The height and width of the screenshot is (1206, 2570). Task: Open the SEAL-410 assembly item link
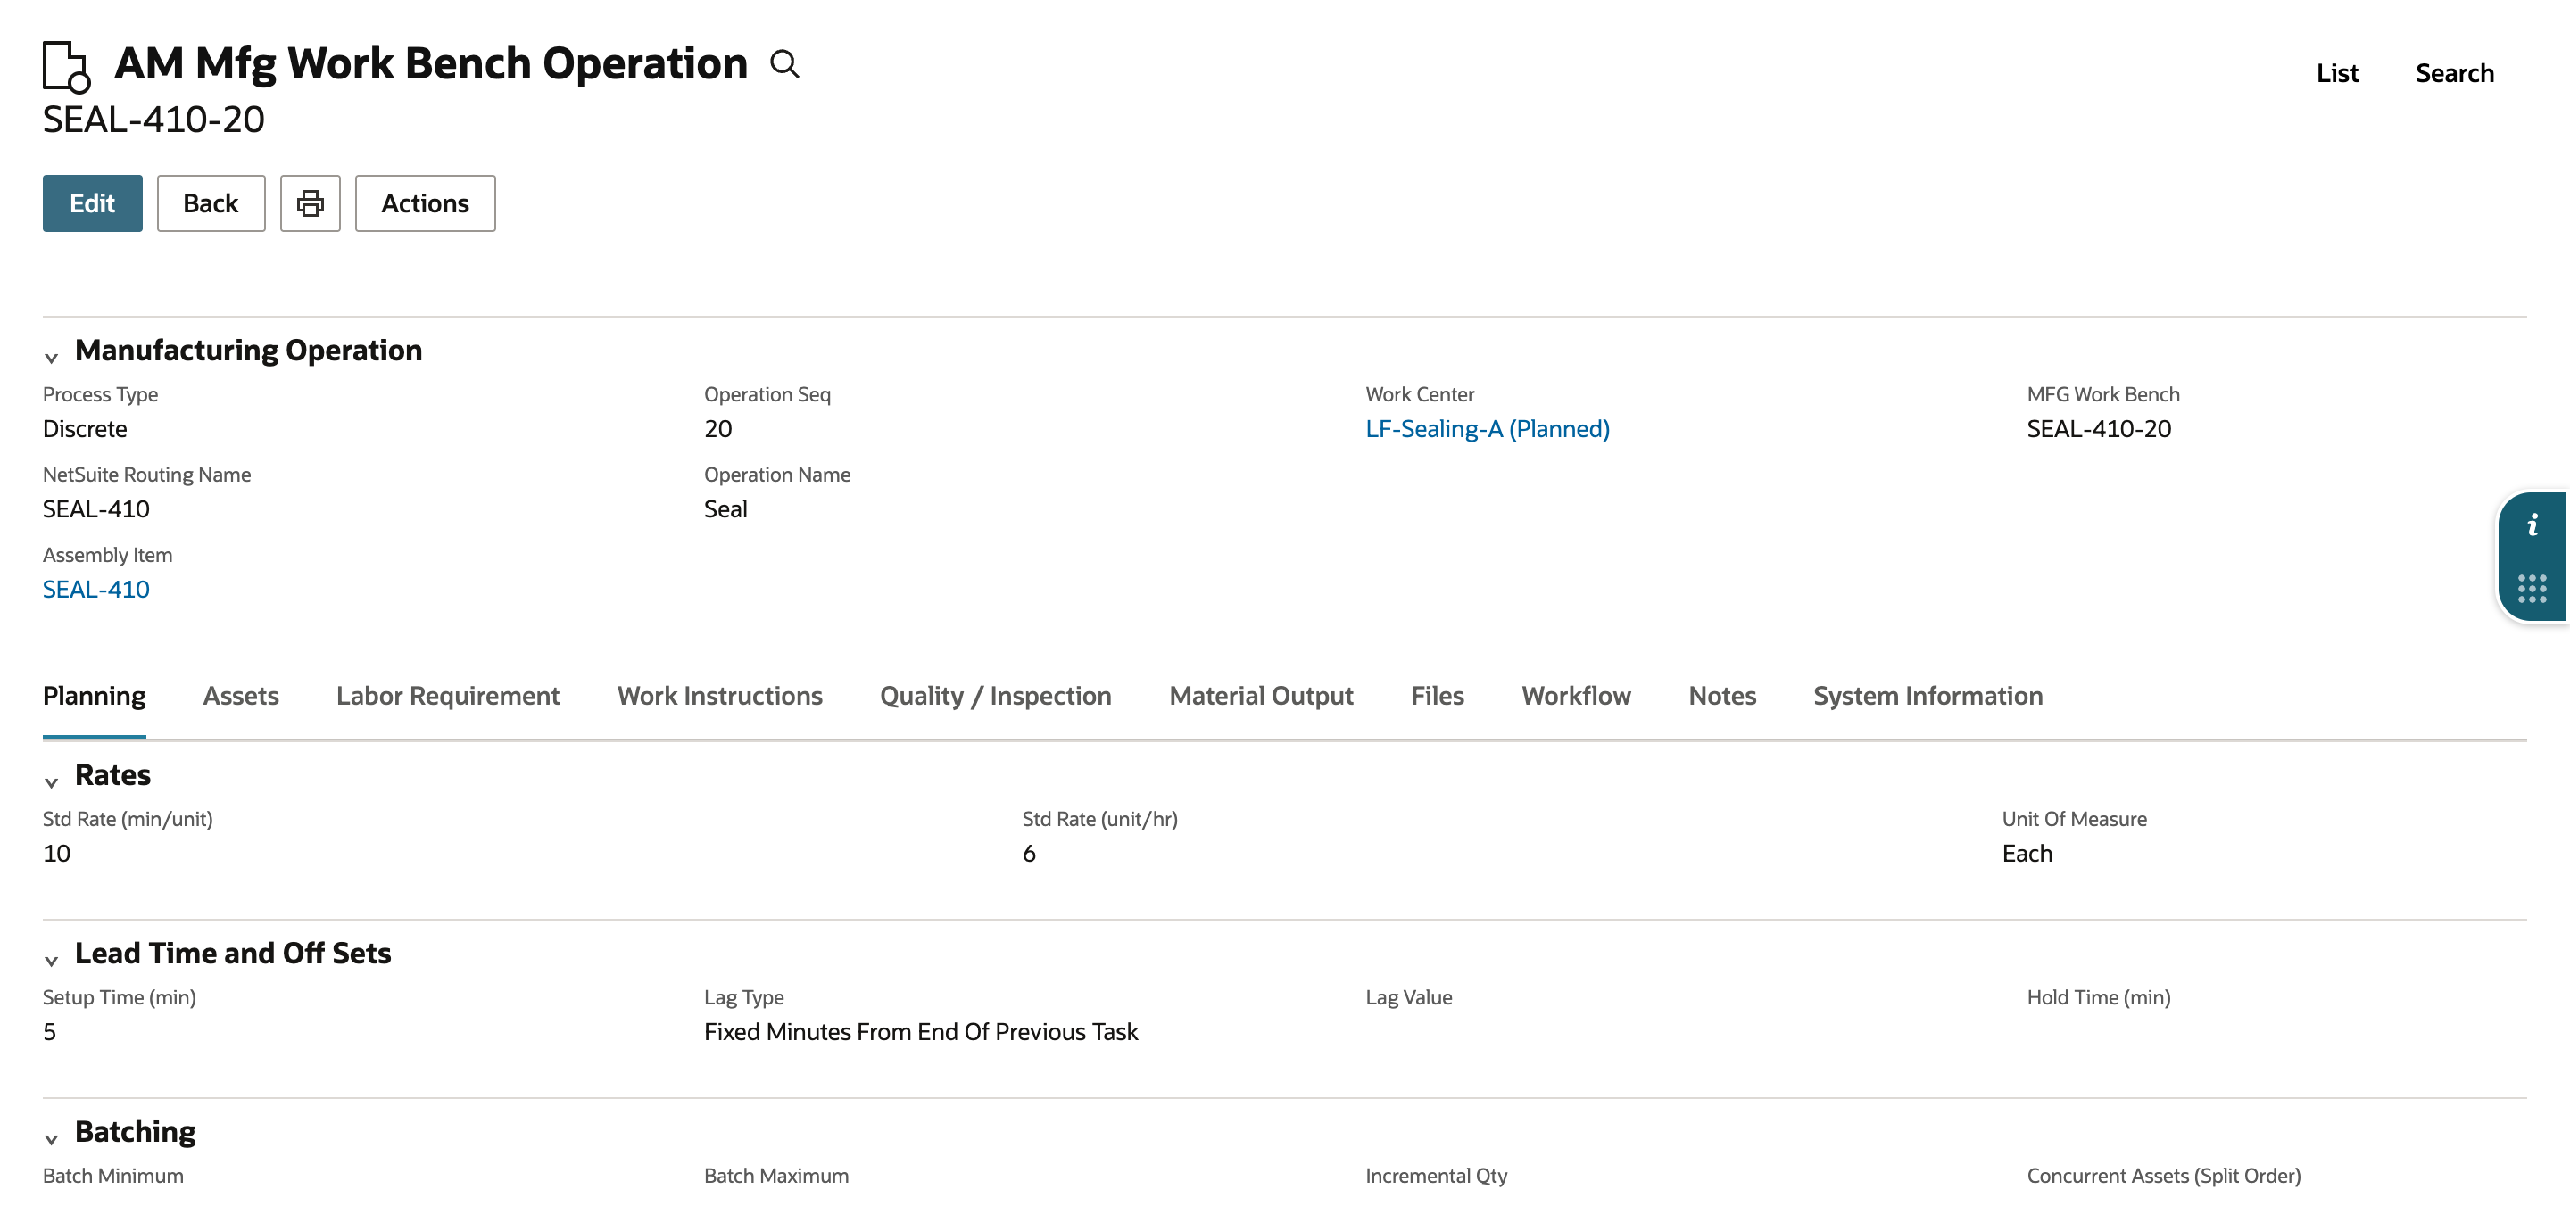(95, 590)
